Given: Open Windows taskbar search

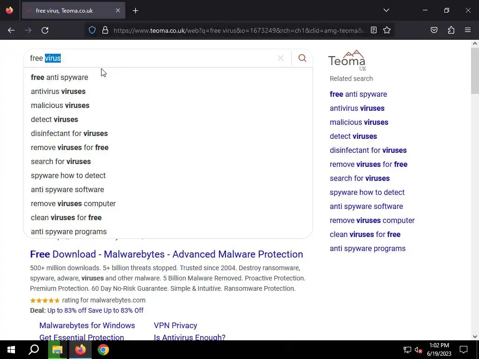Looking at the screenshot, I should tap(34, 350).
